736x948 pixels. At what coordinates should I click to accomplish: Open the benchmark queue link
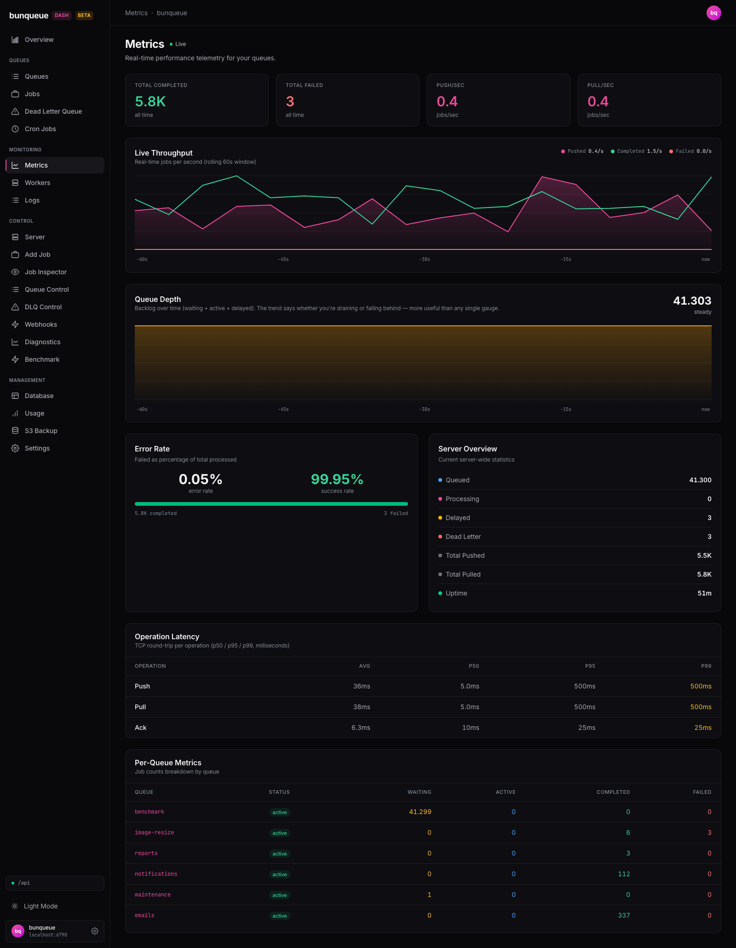click(x=149, y=812)
